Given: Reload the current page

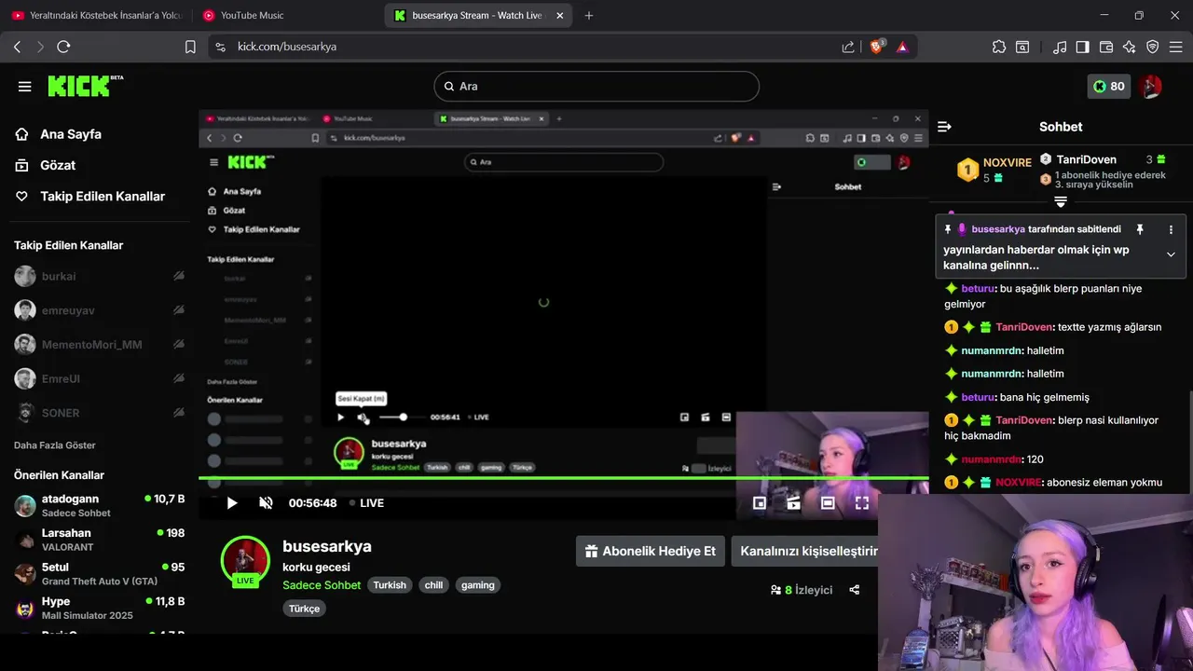Looking at the screenshot, I should click(63, 47).
